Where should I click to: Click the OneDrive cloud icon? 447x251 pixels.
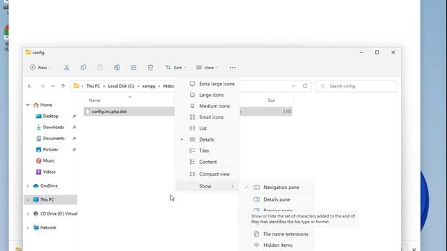pyautogui.click(x=36, y=186)
